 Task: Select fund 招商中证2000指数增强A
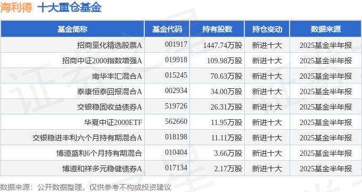pos(102,61)
